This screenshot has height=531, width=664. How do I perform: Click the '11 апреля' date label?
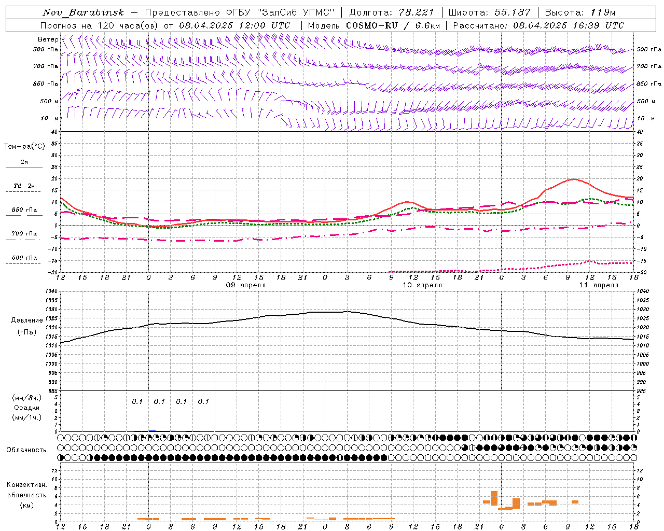pos(599,285)
